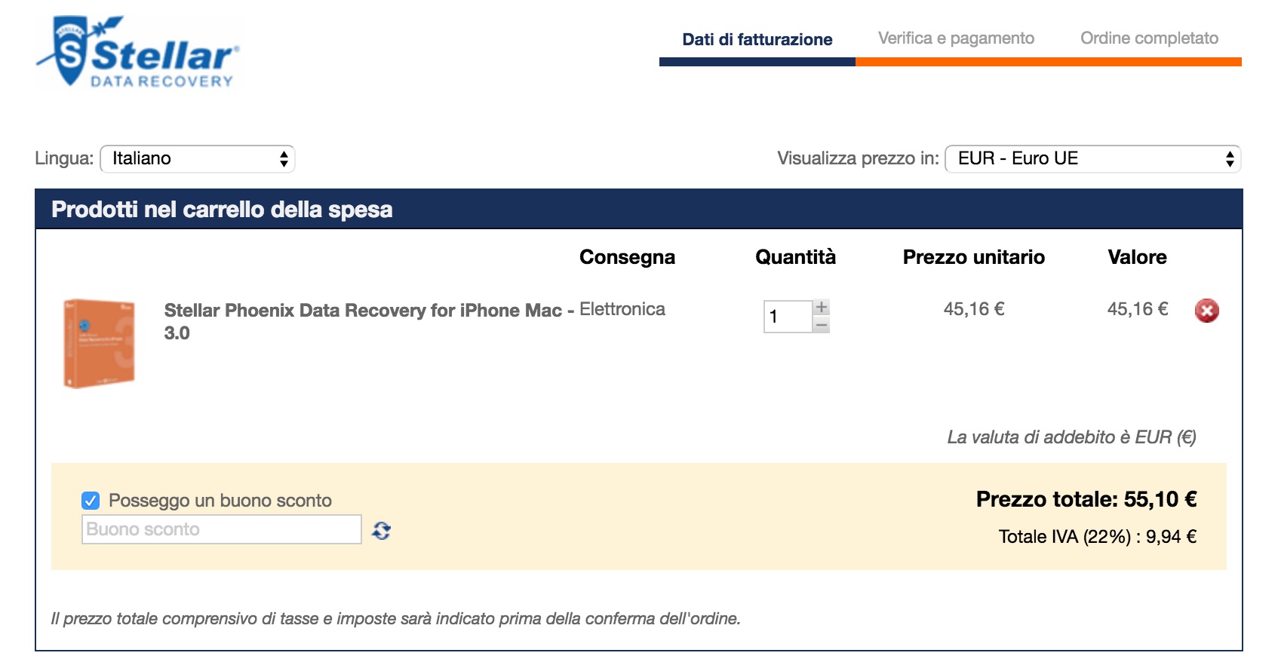Click the Posseggo un buono sconto label

coord(220,501)
